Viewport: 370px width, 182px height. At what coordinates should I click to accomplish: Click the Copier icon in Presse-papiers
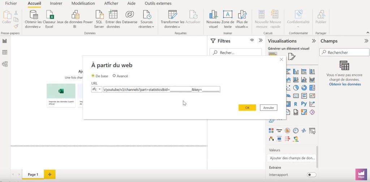16,19
